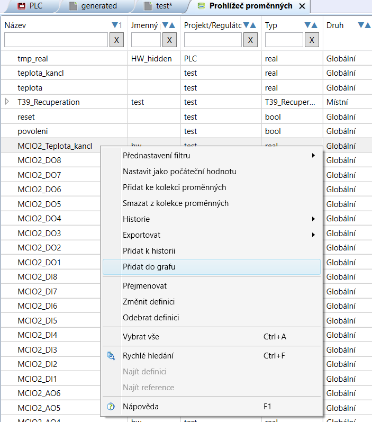Select the povoleni variable
372x422 pixels.
(x=33, y=131)
